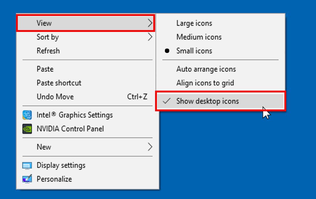Enable Auto arrange icons
Image resolution: width=316 pixels, height=199 pixels.
pos(206,69)
